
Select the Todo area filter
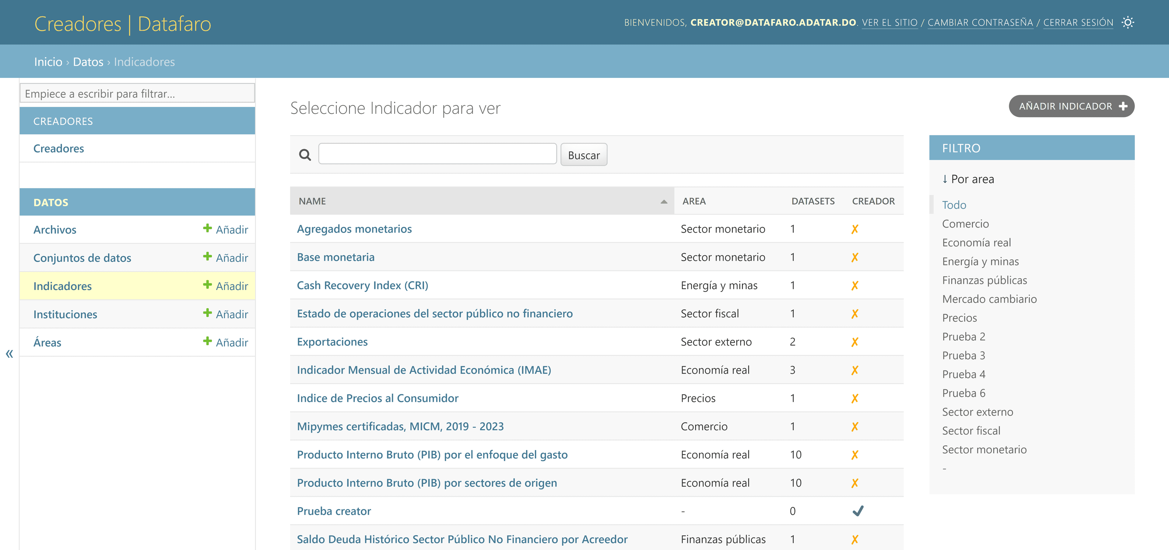tap(954, 205)
